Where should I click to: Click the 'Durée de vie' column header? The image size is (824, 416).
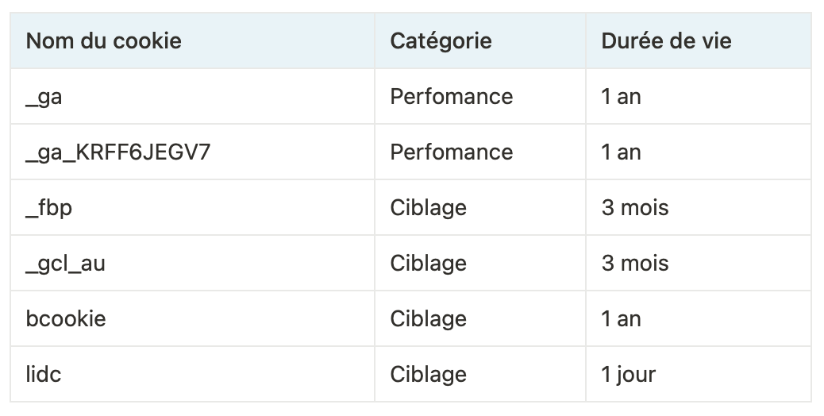pyautogui.click(x=666, y=40)
